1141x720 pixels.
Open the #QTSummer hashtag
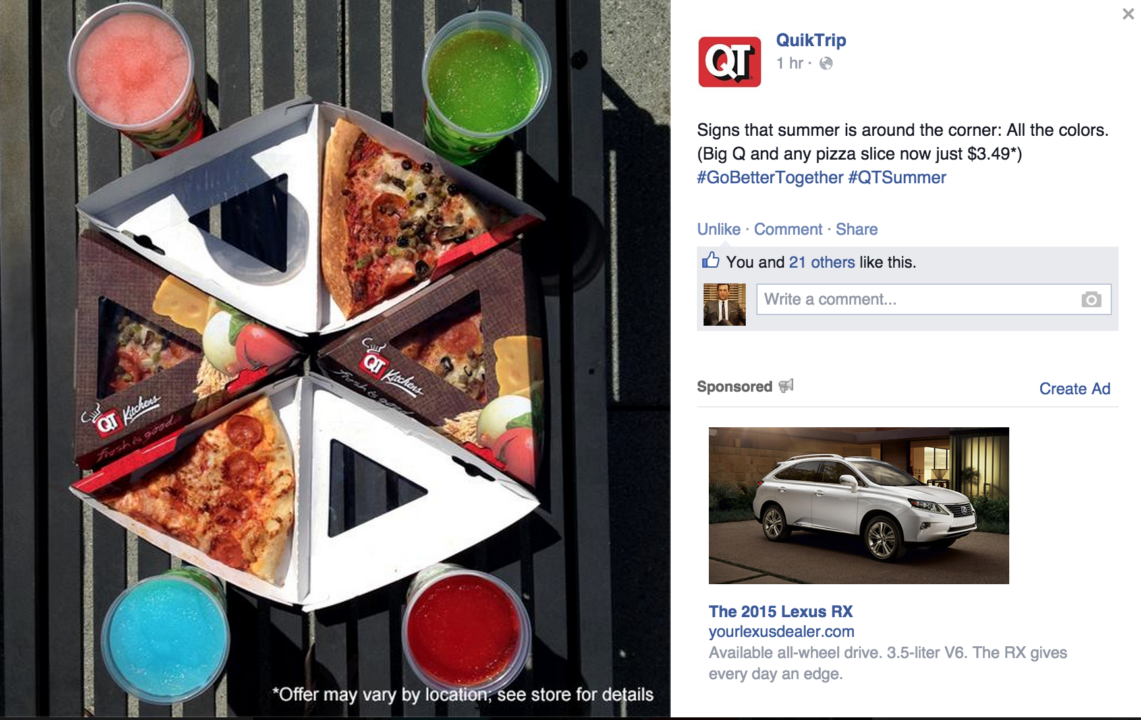click(x=897, y=177)
